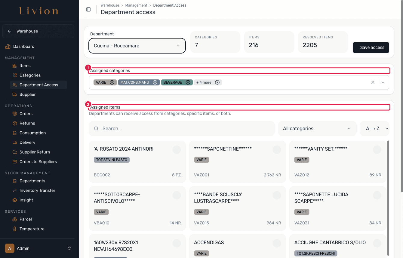This screenshot has width=403, height=258.
Task: Open the A → Z sort dropdown
Action: (375, 129)
